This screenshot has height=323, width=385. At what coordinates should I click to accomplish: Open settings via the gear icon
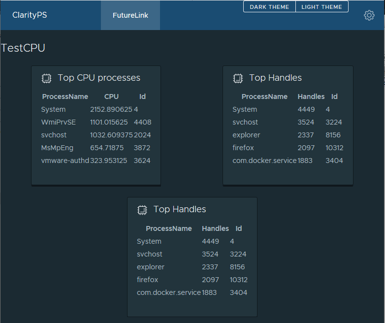369,15
